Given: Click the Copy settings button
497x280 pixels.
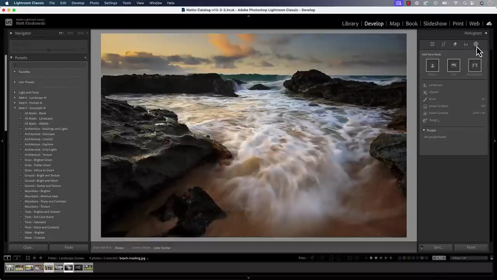Looking at the screenshot, I should 28,247.
